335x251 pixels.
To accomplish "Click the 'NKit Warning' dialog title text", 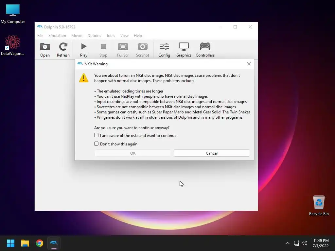I will [x=96, y=64].
